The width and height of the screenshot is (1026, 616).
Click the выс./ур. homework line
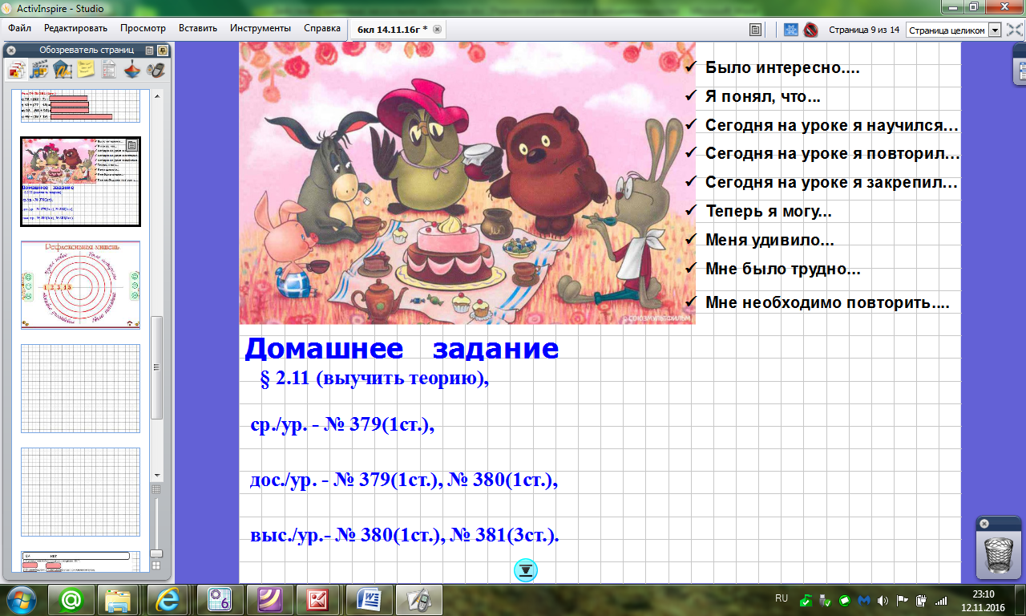tap(404, 534)
